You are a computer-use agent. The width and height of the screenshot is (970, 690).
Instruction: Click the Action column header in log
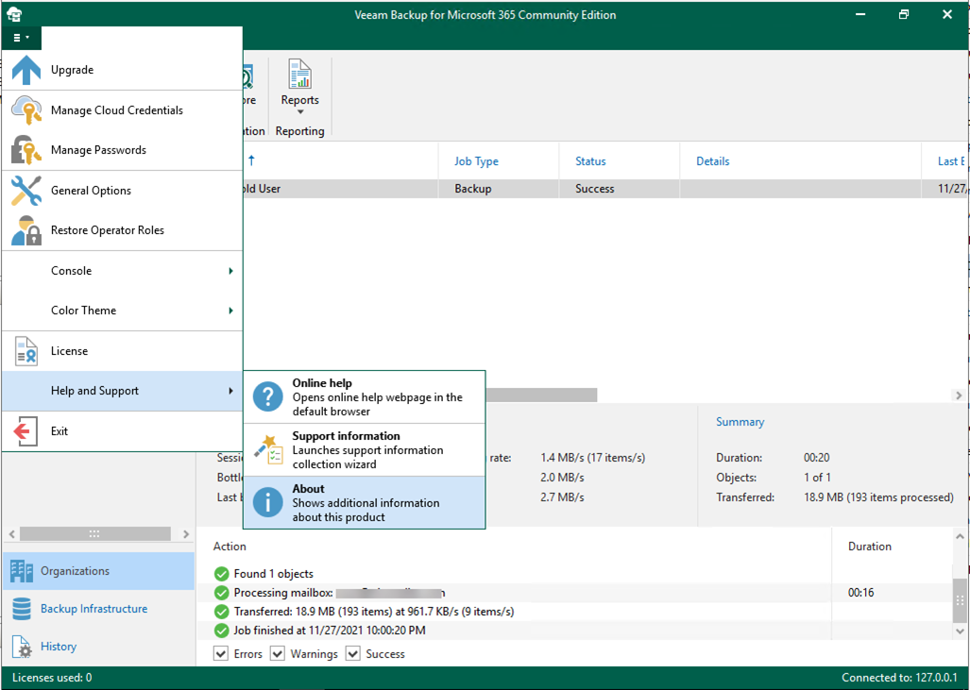point(230,547)
